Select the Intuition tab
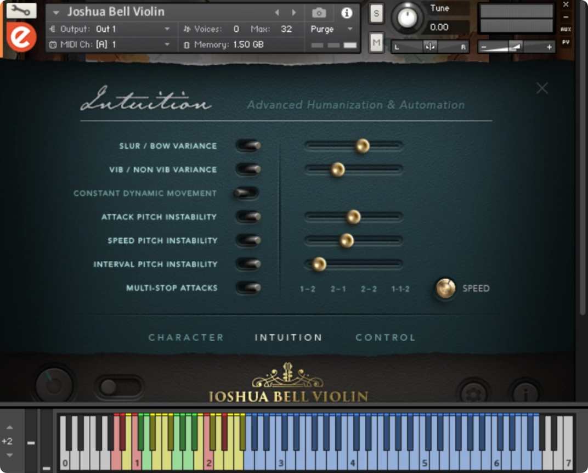 click(x=289, y=337)
